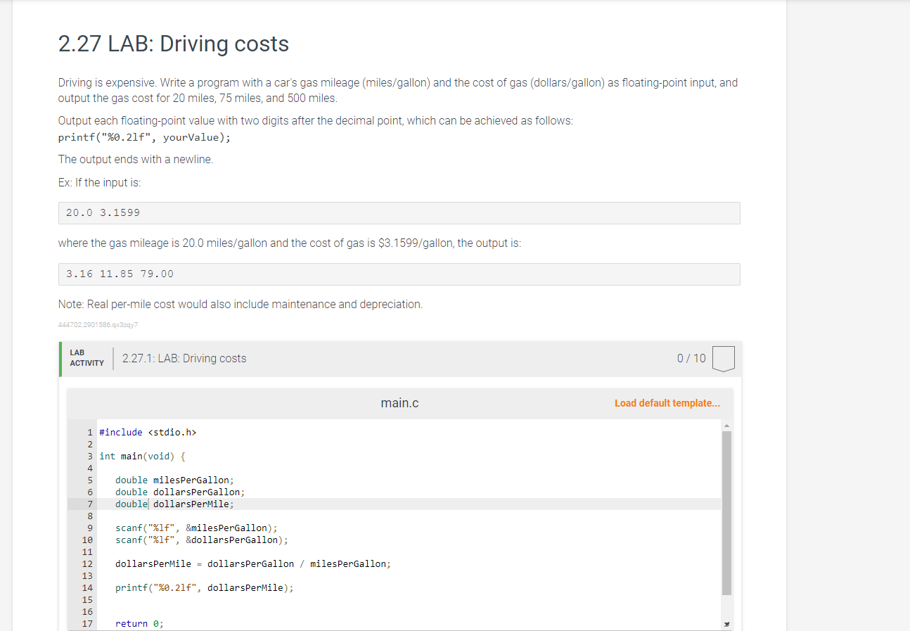Click the main.c file title
910x631 pixels.
tap(399, 403)
